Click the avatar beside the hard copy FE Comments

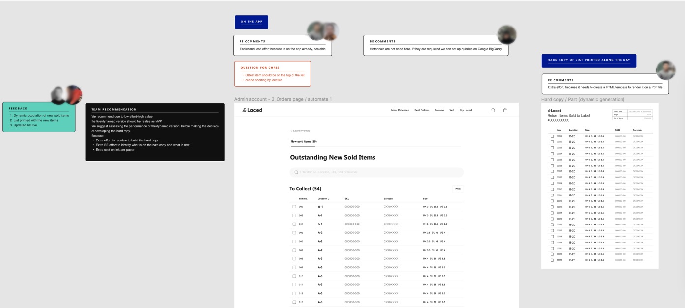pyautogui.click(x=666, y=70)
